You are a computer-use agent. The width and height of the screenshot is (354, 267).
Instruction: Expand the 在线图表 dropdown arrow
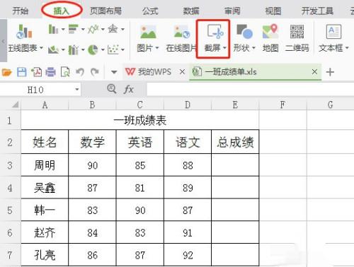pyautogui.click(x=41, y=48)
